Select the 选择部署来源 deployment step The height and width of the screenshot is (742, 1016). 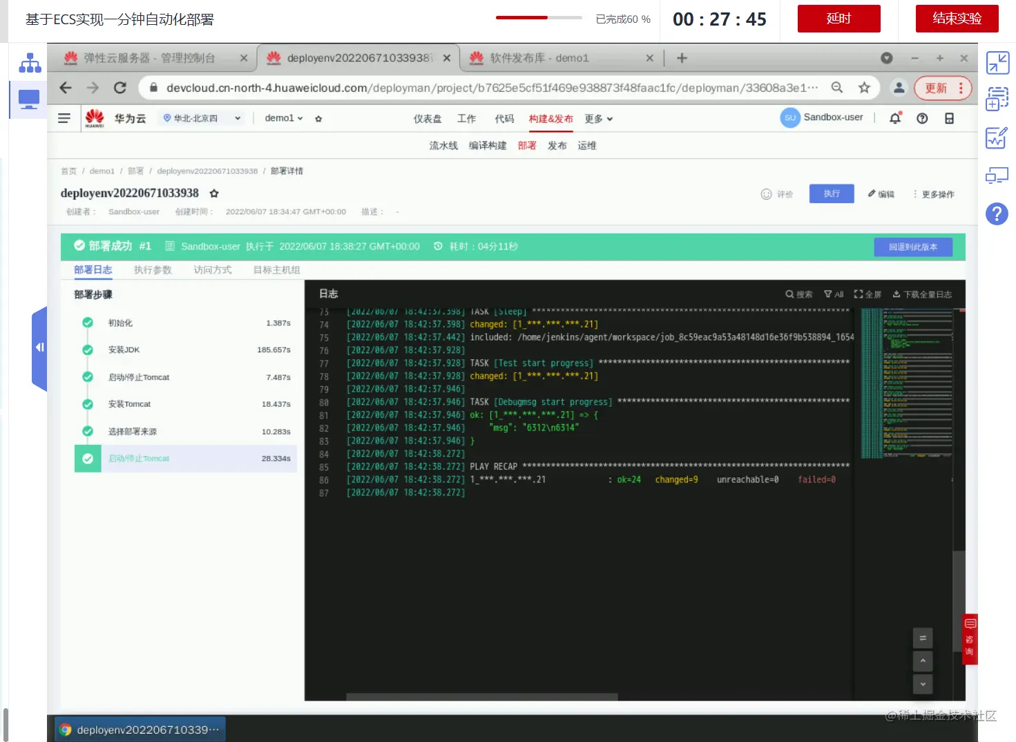pyautogui.click(x=186, y=432)
